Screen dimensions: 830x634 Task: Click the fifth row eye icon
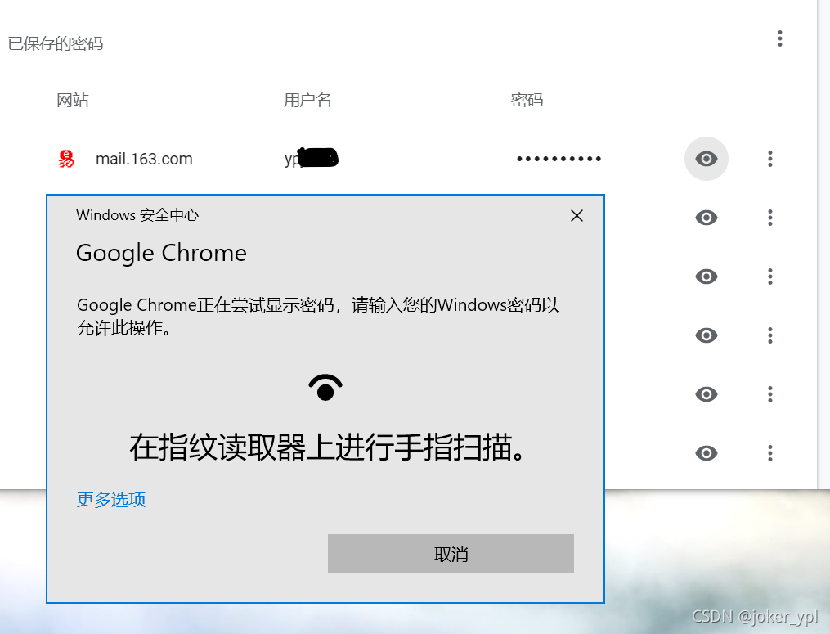[x=707, y=394]
